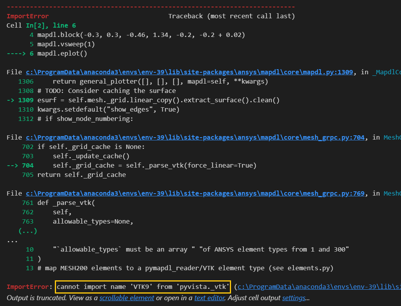This screenshot has height=306, width=401.
Task: Click the '# if show_node_numbering:' comment
Action: tap(85, 119)
